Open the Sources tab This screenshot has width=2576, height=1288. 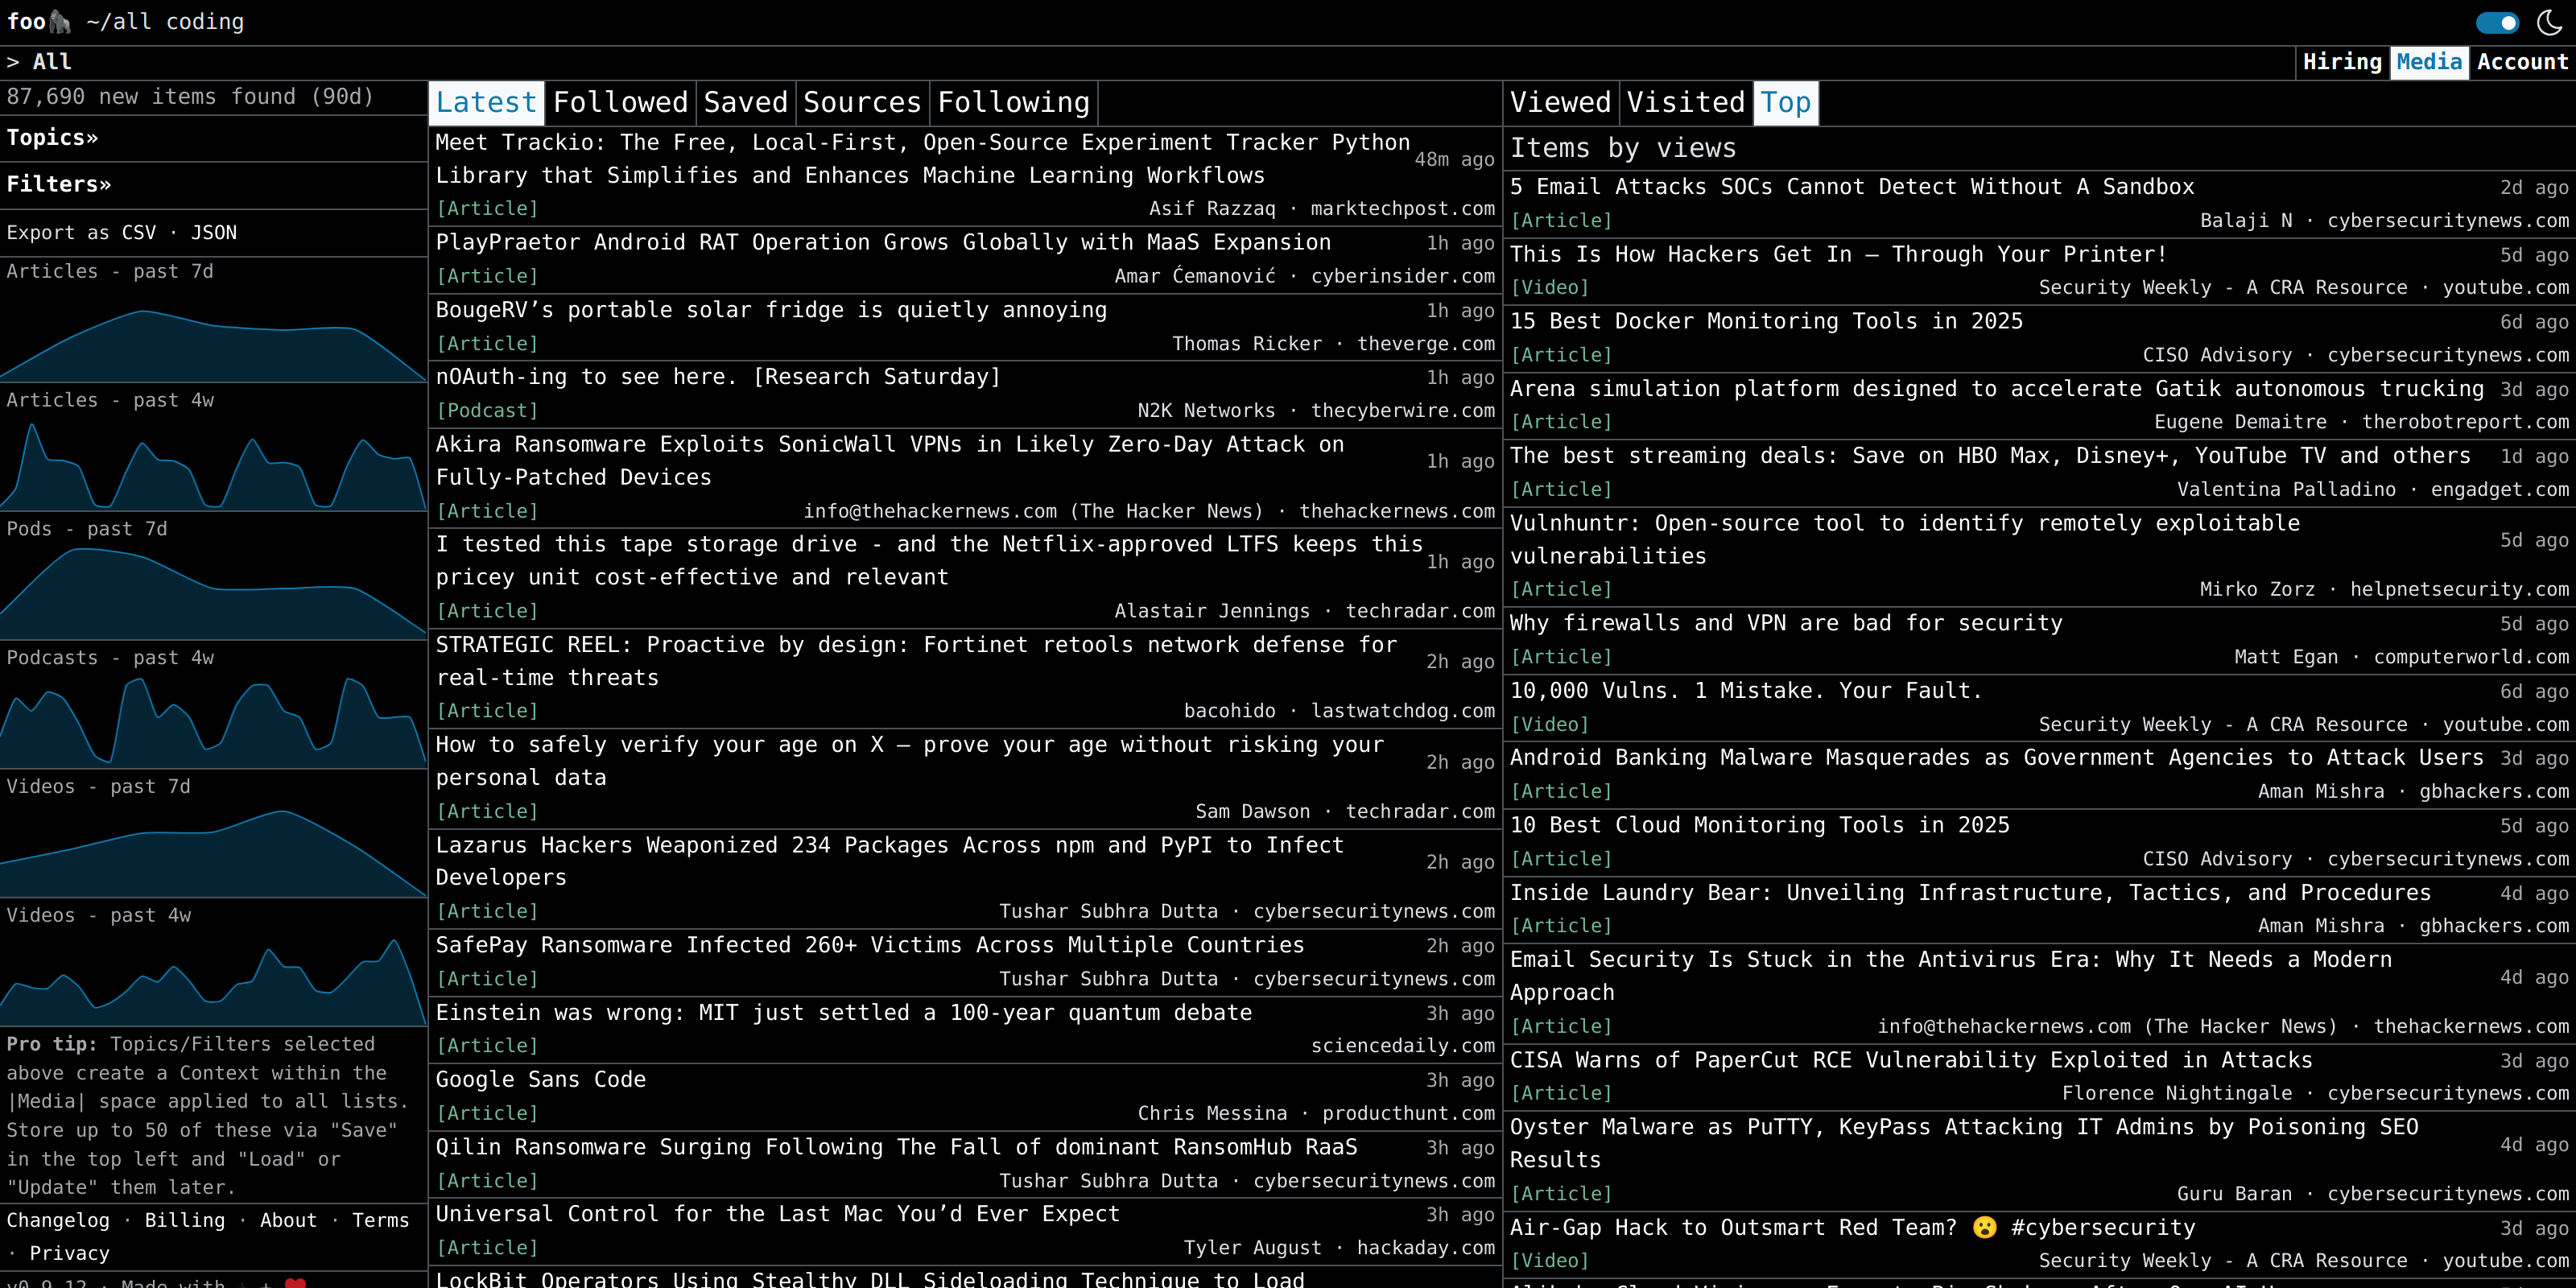(862, 102)
